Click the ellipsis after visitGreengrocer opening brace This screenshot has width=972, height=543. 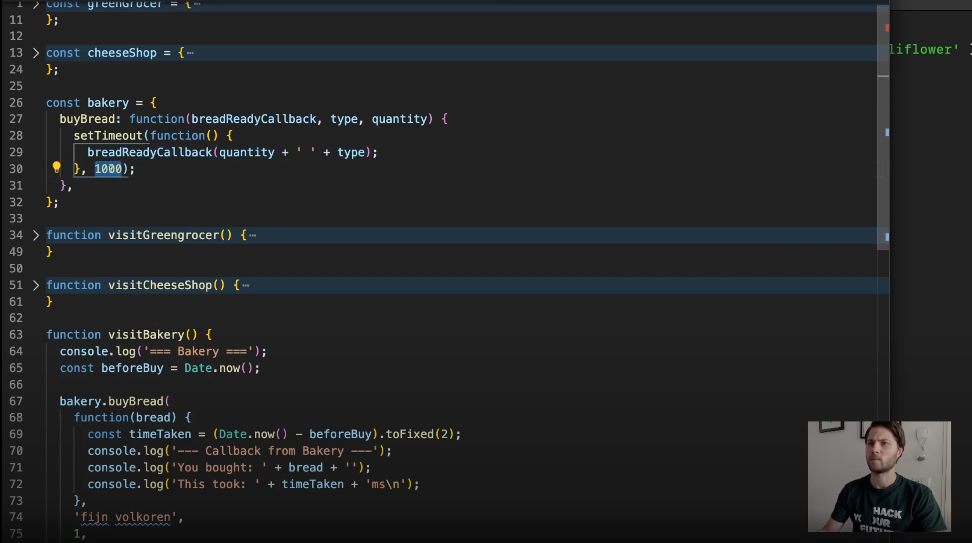click(x=253, y=235)
